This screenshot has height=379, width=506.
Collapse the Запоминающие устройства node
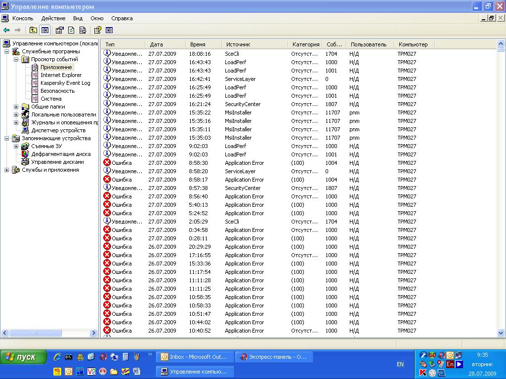click(6, 138)
